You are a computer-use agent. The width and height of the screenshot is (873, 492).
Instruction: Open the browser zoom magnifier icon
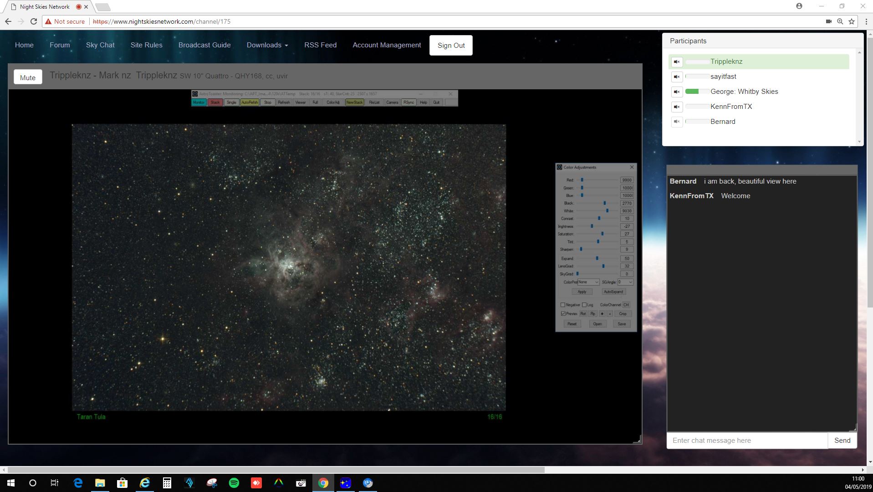(840, 21)
